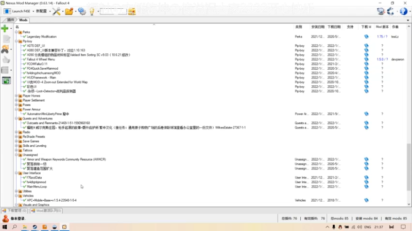Expand the Radio category
Viewport: 412px width, 231px height.
16,132
